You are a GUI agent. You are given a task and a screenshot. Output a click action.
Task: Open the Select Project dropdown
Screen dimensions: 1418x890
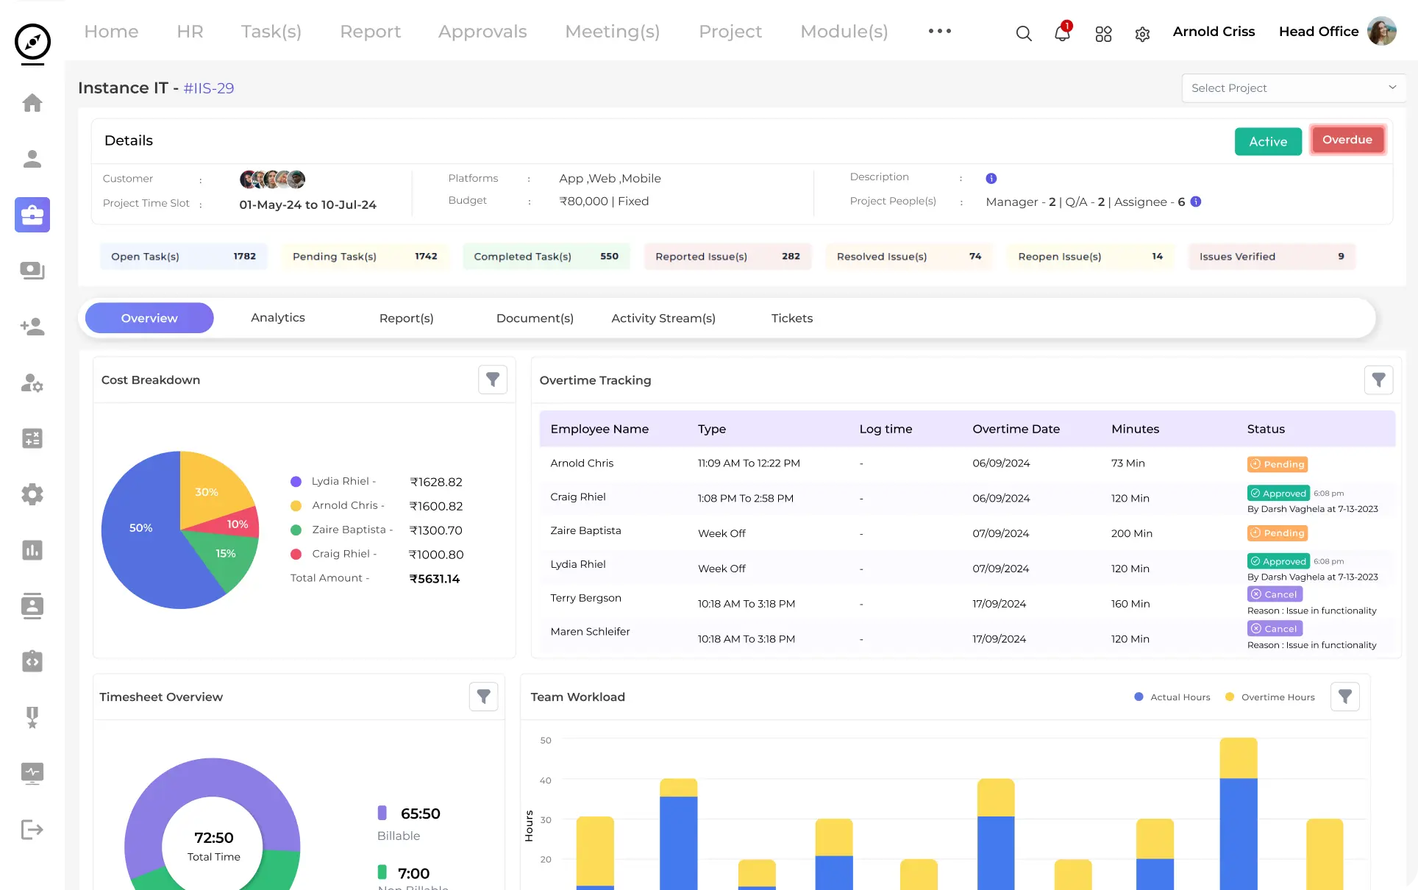pyautogui.click(x=1294, y=88)
